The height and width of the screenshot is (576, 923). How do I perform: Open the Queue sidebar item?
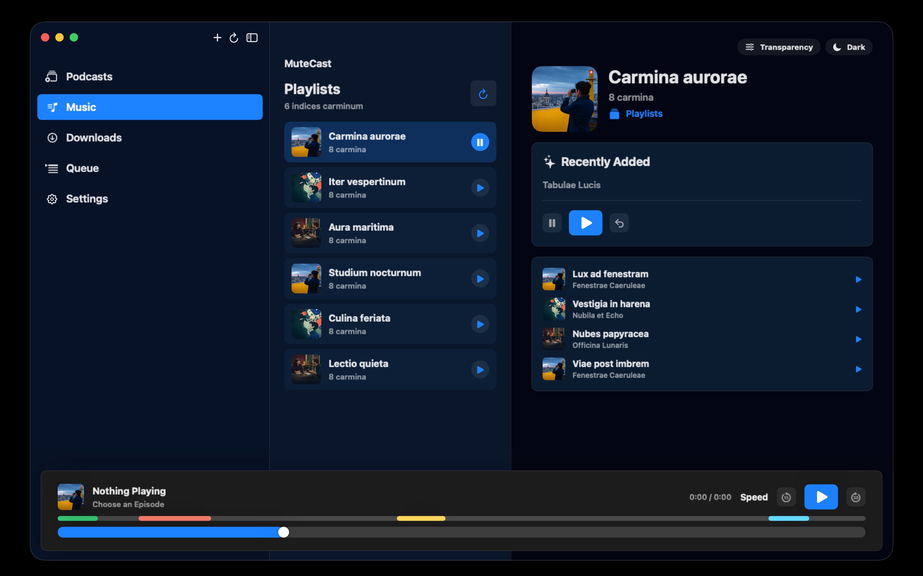(150, 168)
